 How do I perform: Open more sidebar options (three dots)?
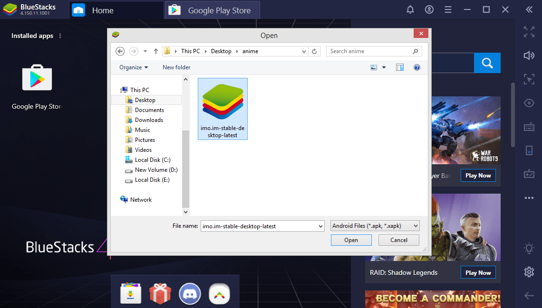[x=529, y=198]
